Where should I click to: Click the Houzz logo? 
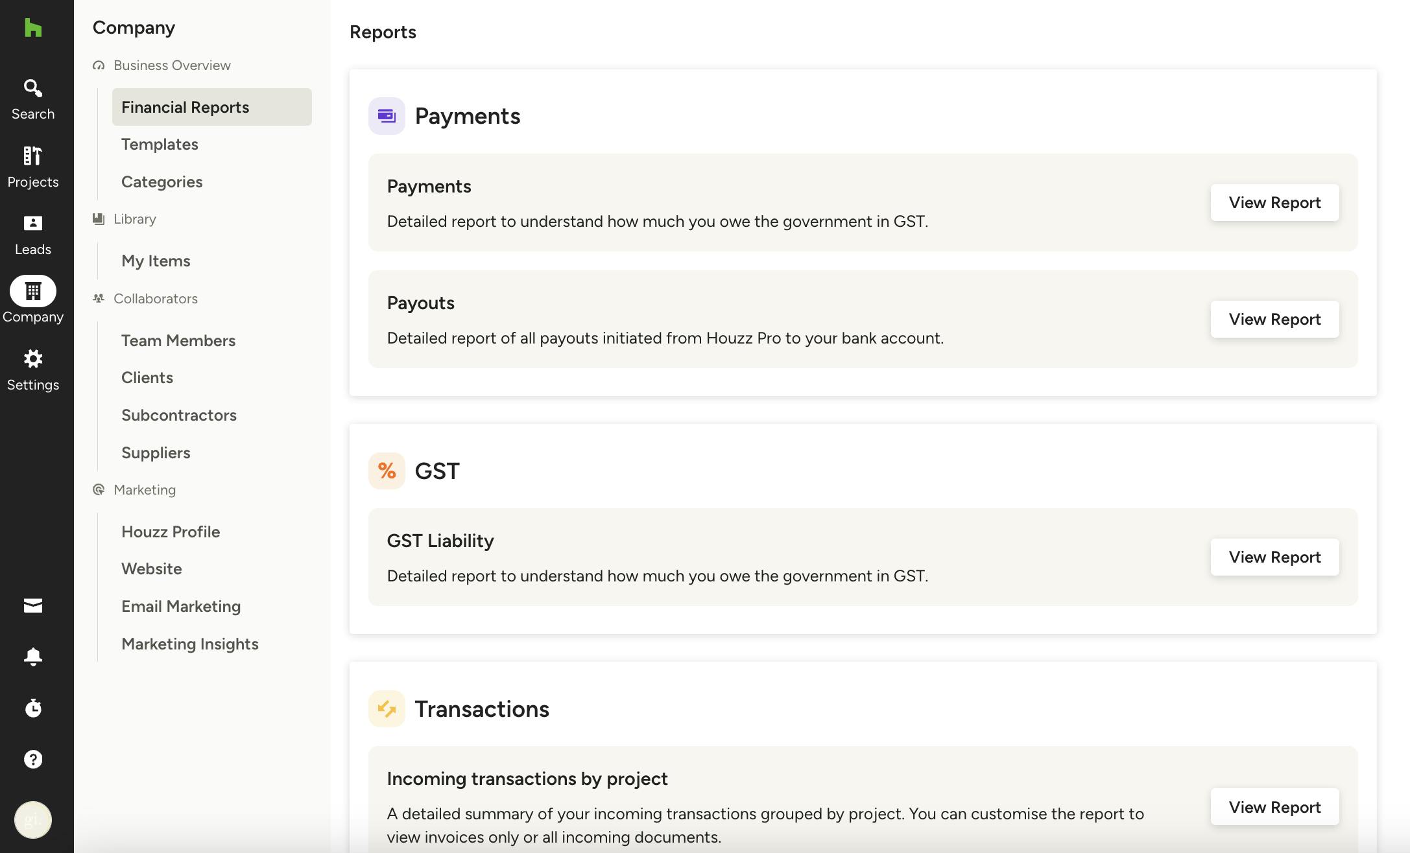coord(33,28)
